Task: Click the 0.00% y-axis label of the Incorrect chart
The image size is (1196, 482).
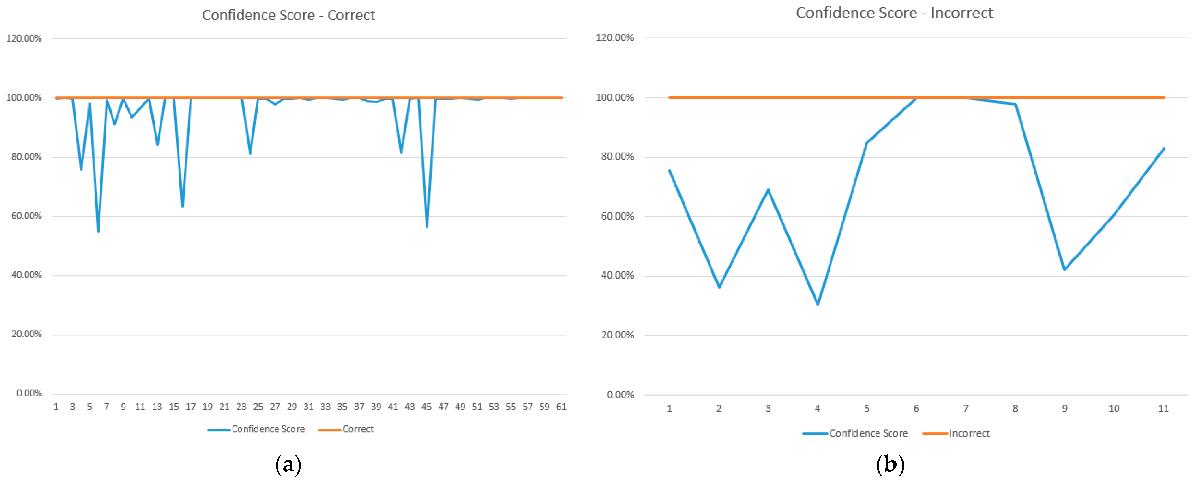Action: pos(620,394)
